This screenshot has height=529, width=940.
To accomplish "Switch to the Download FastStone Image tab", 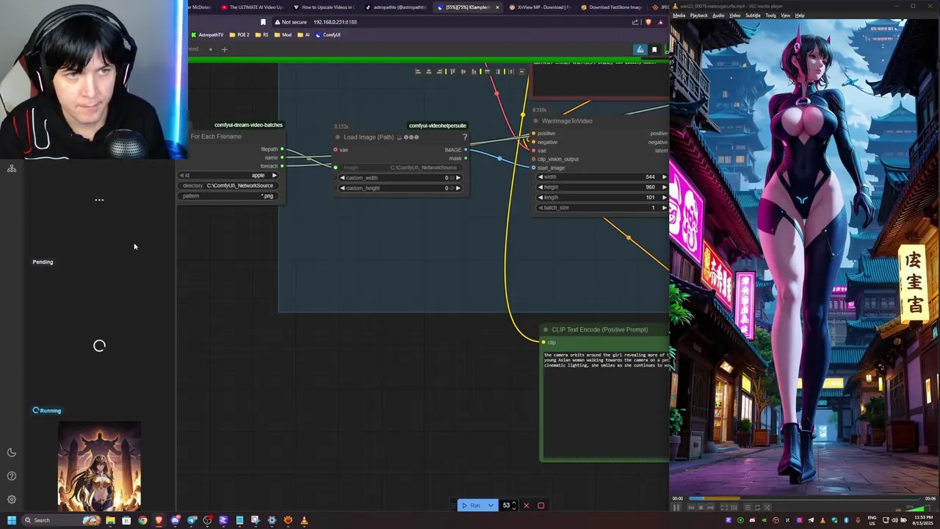I will (612, 7).
